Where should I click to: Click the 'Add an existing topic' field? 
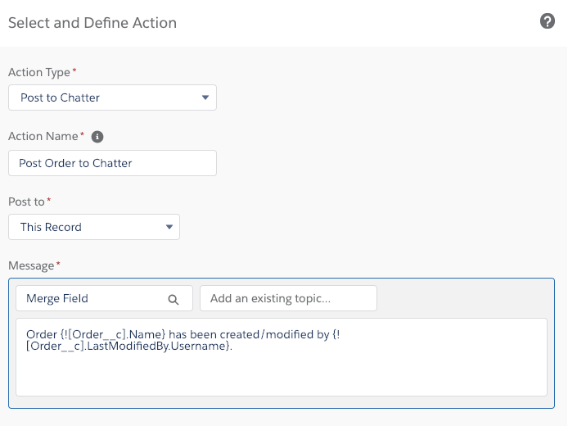coord(288,298)
